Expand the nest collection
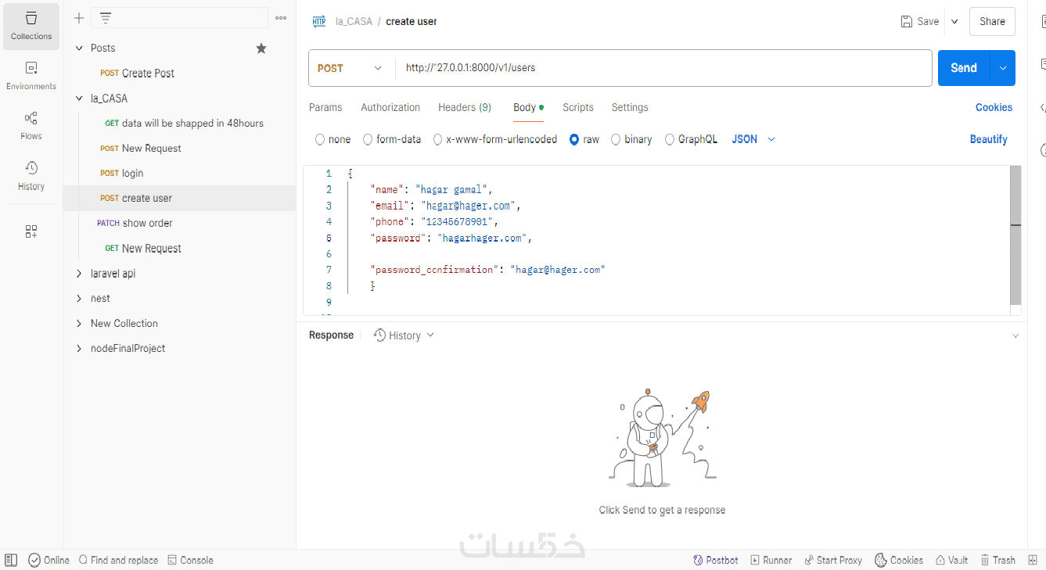 point(79,299)
